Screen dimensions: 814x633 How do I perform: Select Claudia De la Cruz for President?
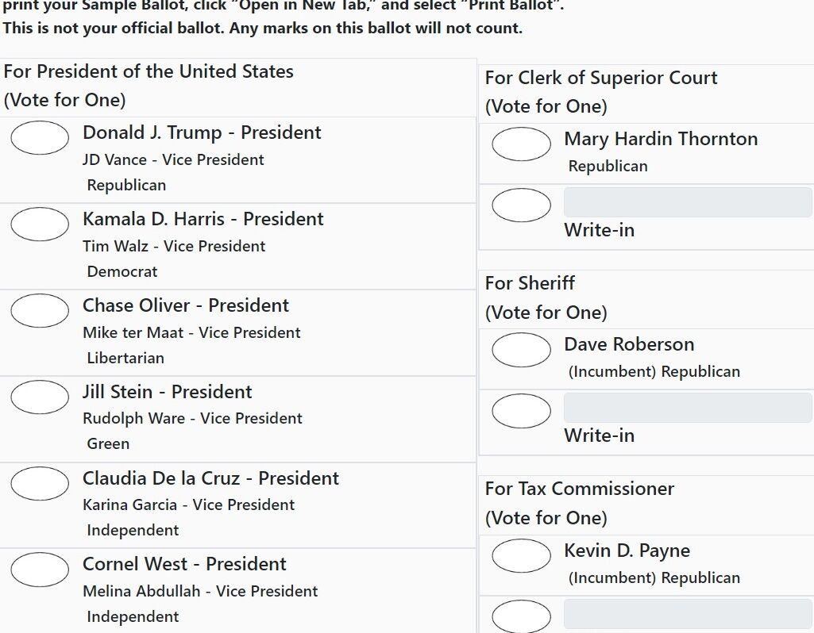[x=40, y=482]
